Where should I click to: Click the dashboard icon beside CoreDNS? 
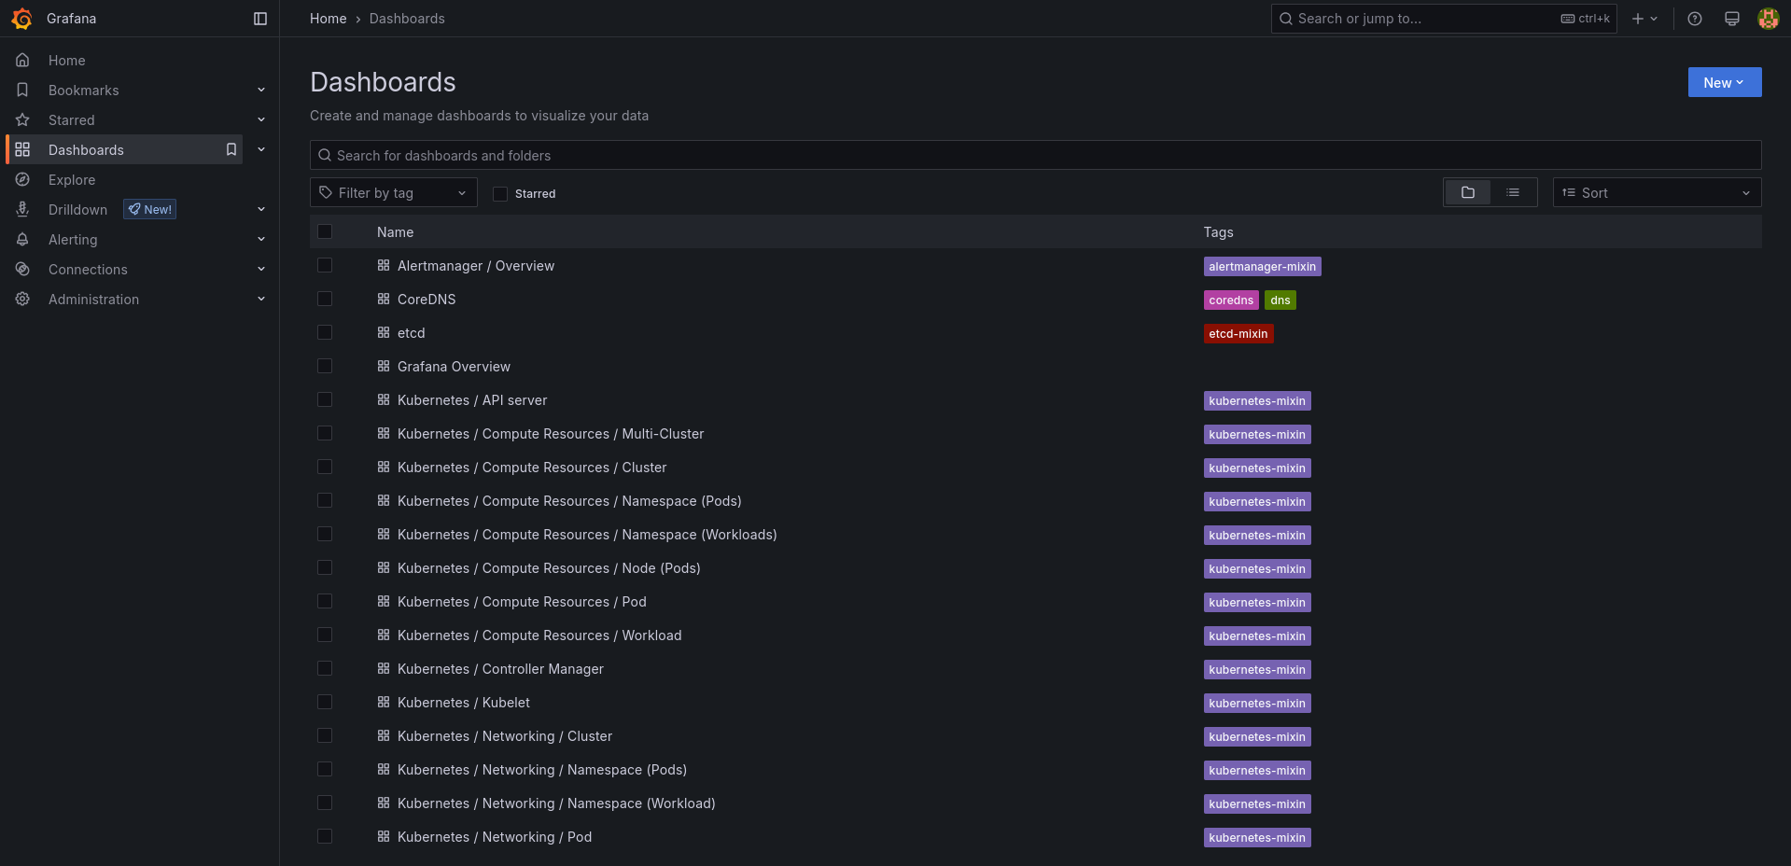click(x=384, y=299)
